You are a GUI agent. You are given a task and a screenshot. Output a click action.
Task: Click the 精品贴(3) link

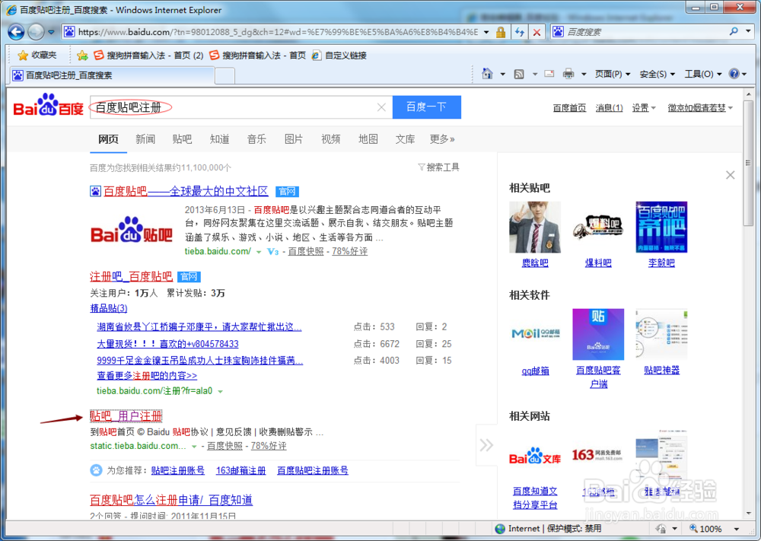[x=109, y=308]
